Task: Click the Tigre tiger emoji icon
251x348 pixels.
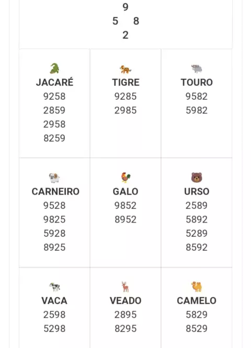Action: (125, 69)
